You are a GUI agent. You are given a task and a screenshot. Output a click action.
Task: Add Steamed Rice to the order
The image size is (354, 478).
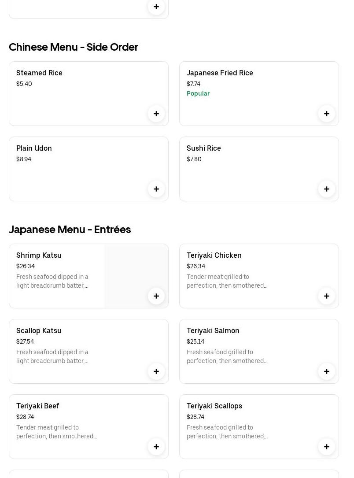click(156, 114)
